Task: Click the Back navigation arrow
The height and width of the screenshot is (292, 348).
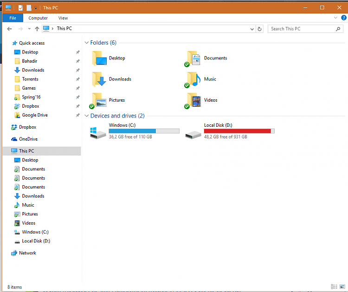Action: pos(9,29)
